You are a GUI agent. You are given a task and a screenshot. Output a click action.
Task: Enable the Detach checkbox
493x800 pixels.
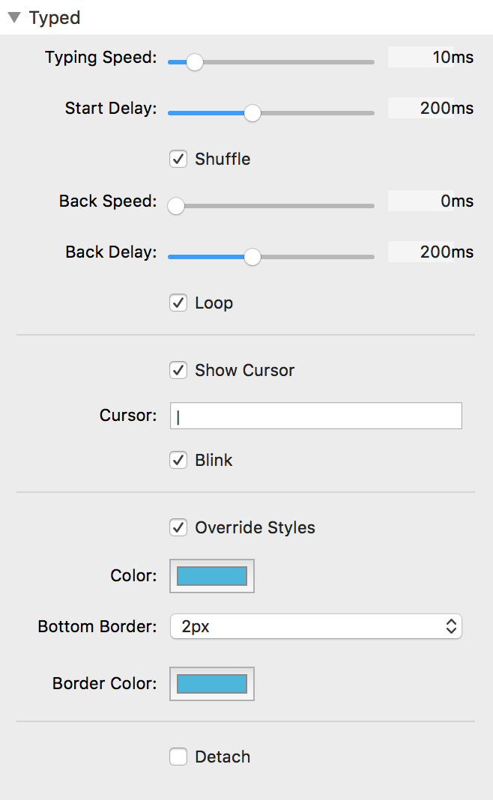tap(178, 757)
